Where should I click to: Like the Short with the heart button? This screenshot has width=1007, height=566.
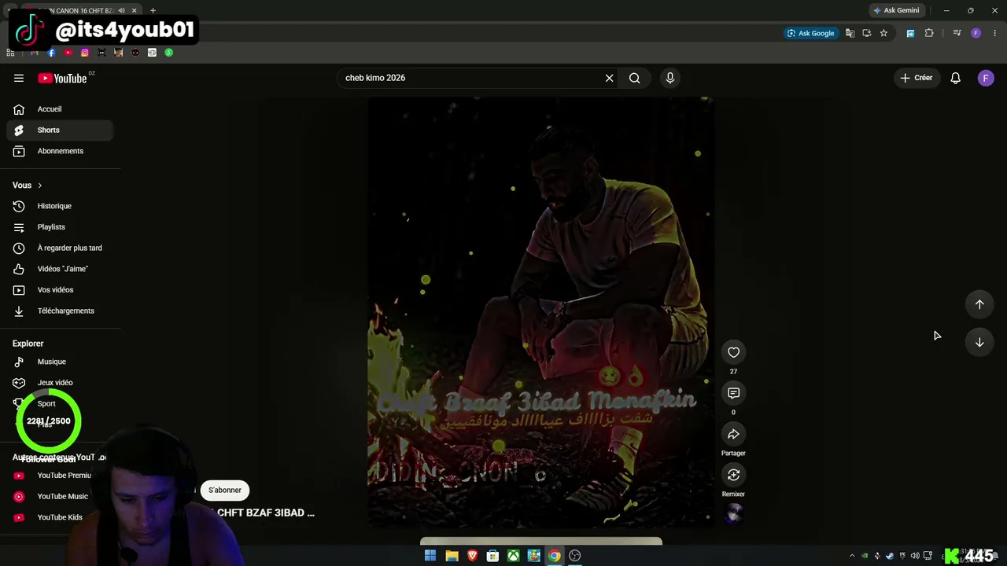[733, 352]
